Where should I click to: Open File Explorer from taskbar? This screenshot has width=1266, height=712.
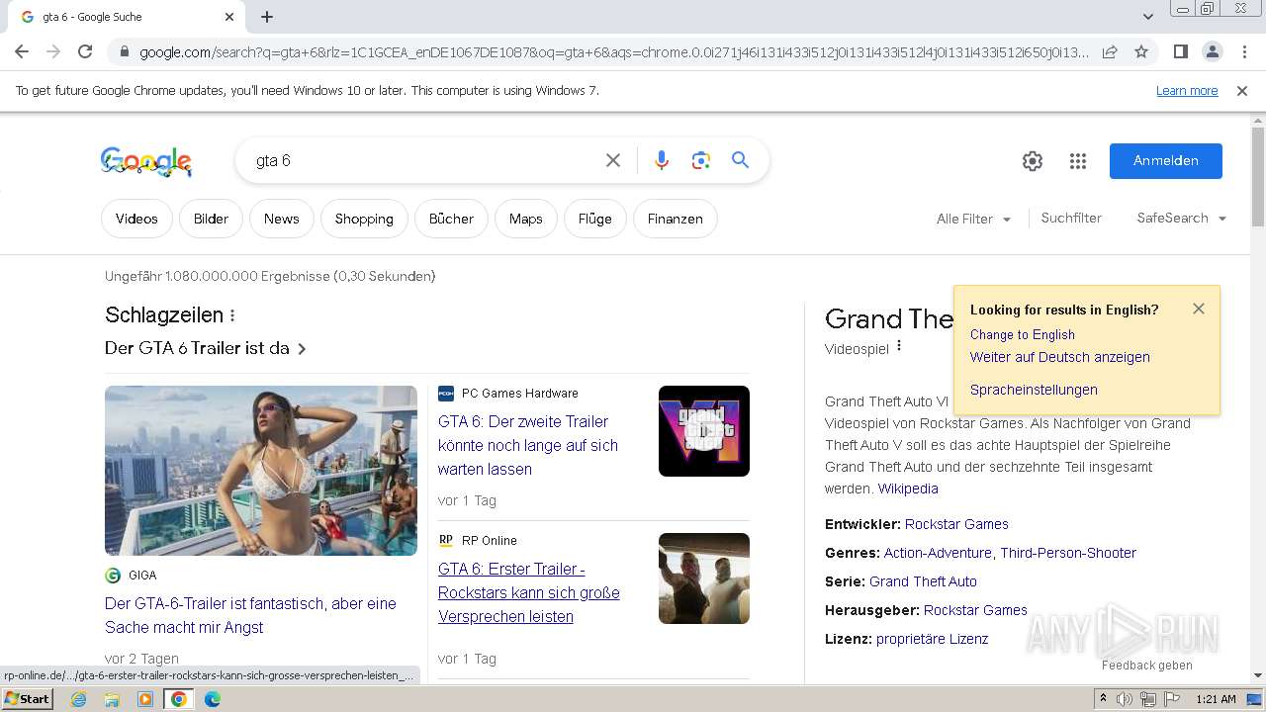click(x=112, y=699)
